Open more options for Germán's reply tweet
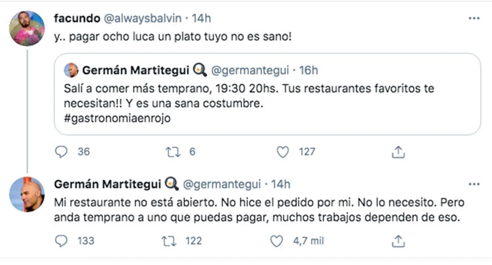Screen dimensions: 492x265 click(474, 185)
